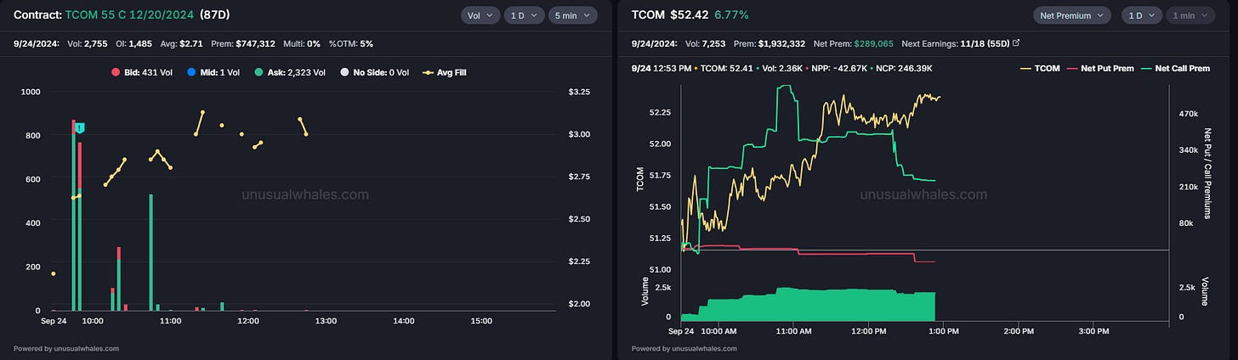Open the Next Earnings external link icon
Viewport: 1238px width, 360px height.
(1016, 42)
